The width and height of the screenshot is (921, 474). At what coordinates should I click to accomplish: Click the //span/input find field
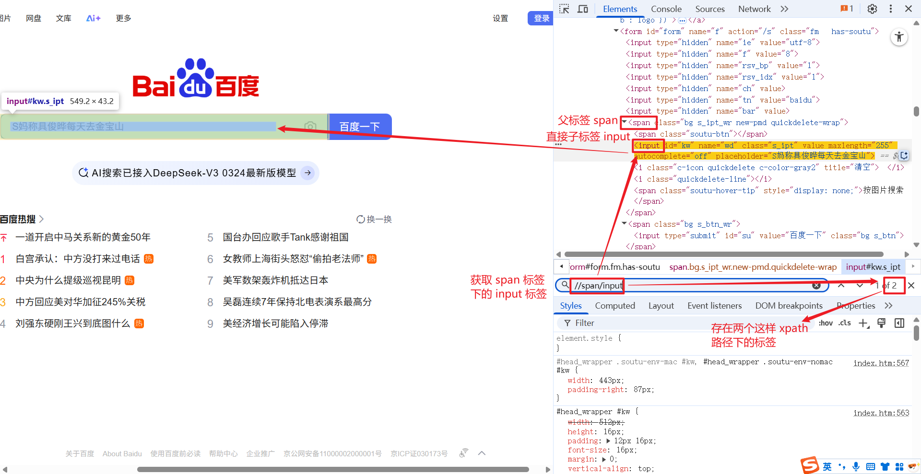(x=691, y=286)
